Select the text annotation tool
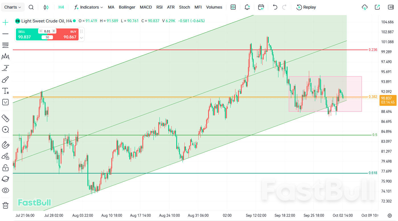The height and width of the screenshot is (221, 398). [x=5, y=91]
